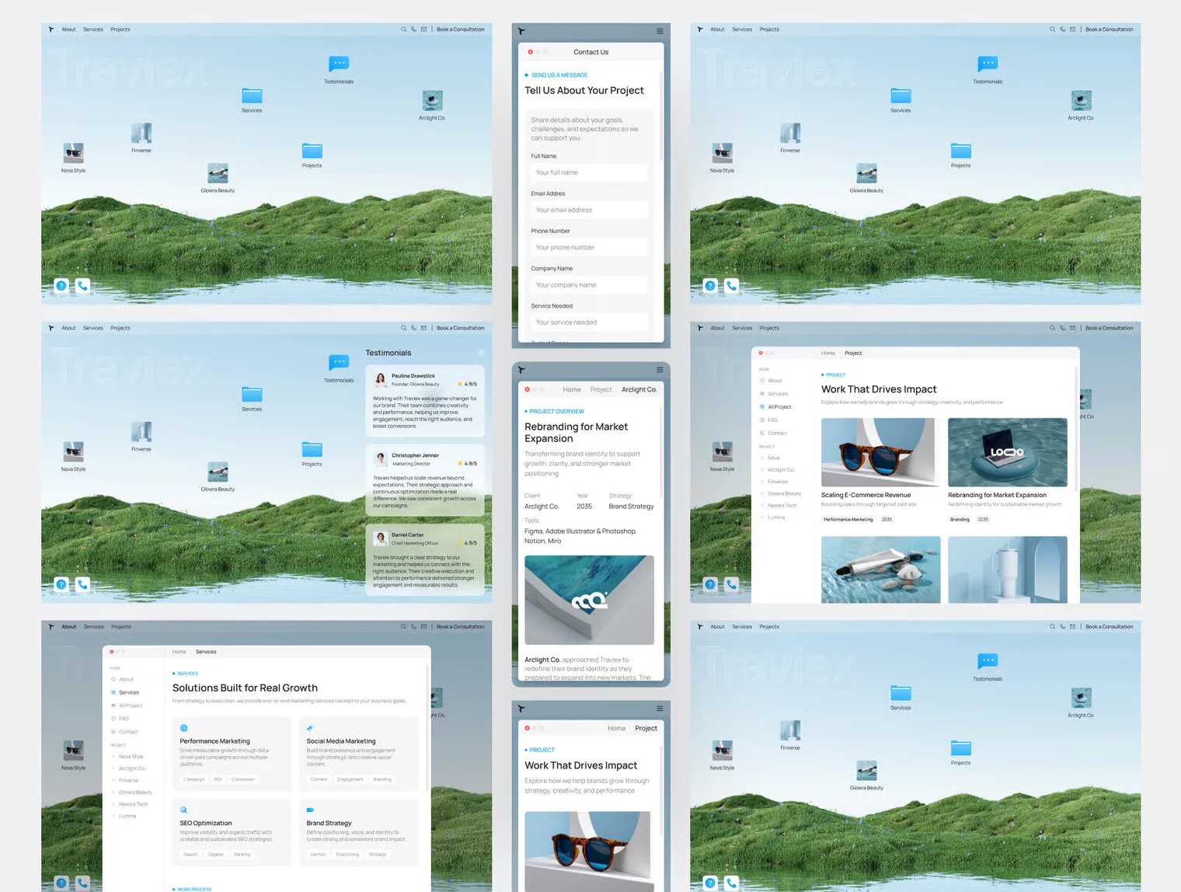This screenshot has width=1181, height=892.
Task: Click the Positioning tag under Brand Strategy
Action: (347, 854)
